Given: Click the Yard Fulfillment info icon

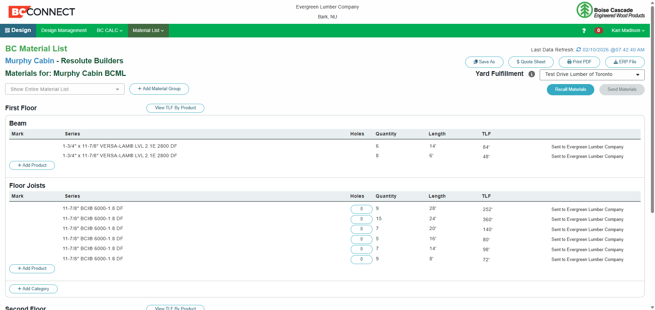Looking at the screenshot, I should [532, 74].
